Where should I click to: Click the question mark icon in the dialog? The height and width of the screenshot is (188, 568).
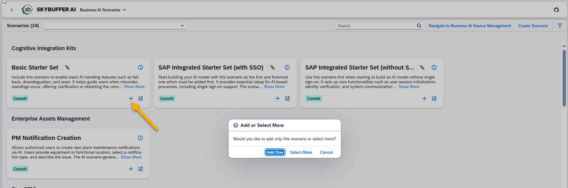pos(236,125)
